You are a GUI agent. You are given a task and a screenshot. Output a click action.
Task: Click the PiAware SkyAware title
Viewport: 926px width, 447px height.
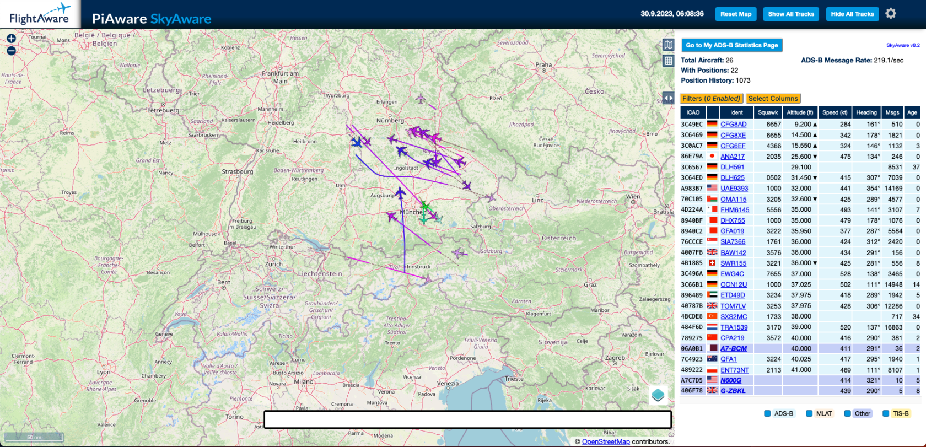[152, 19]
